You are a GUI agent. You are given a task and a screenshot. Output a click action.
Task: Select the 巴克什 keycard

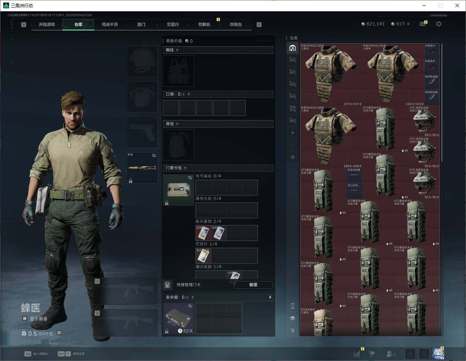point(204,256)
